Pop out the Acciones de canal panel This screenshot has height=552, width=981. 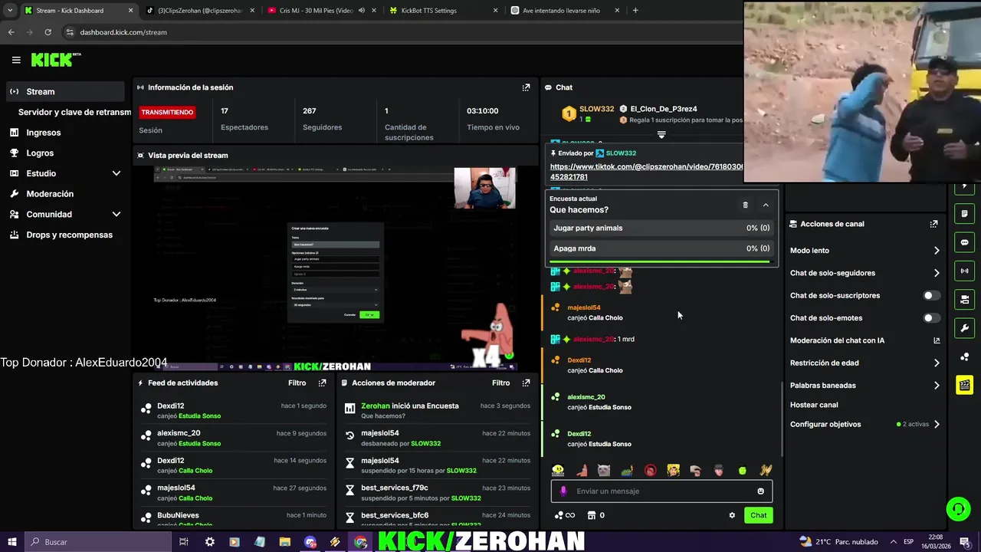933,224
